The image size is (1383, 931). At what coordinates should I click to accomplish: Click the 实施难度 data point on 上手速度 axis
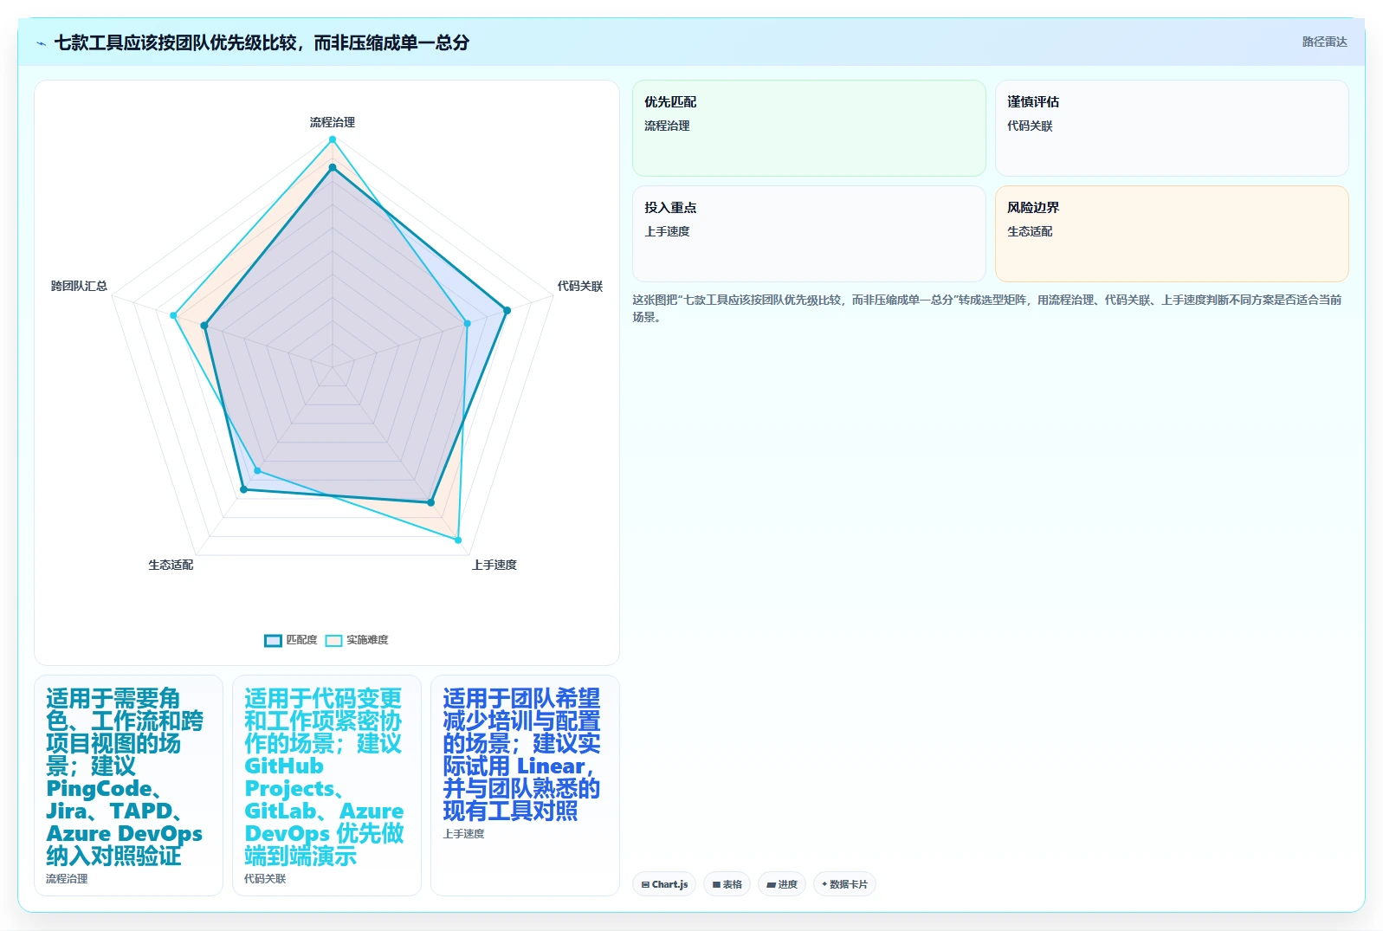[x=459, y=540]
